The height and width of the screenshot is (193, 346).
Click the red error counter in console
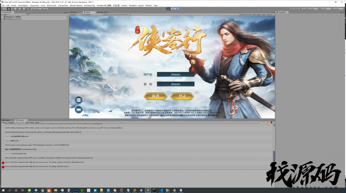(272, 122)
